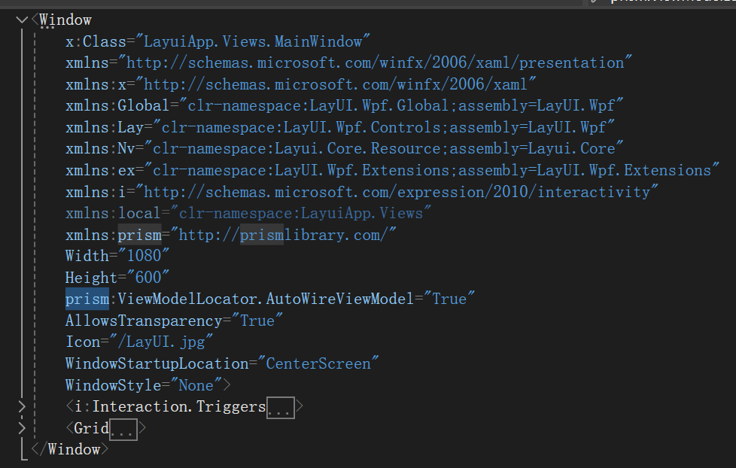Expand the collapsed Grid code block
This screenshot has width=736, height=468.
21,428
